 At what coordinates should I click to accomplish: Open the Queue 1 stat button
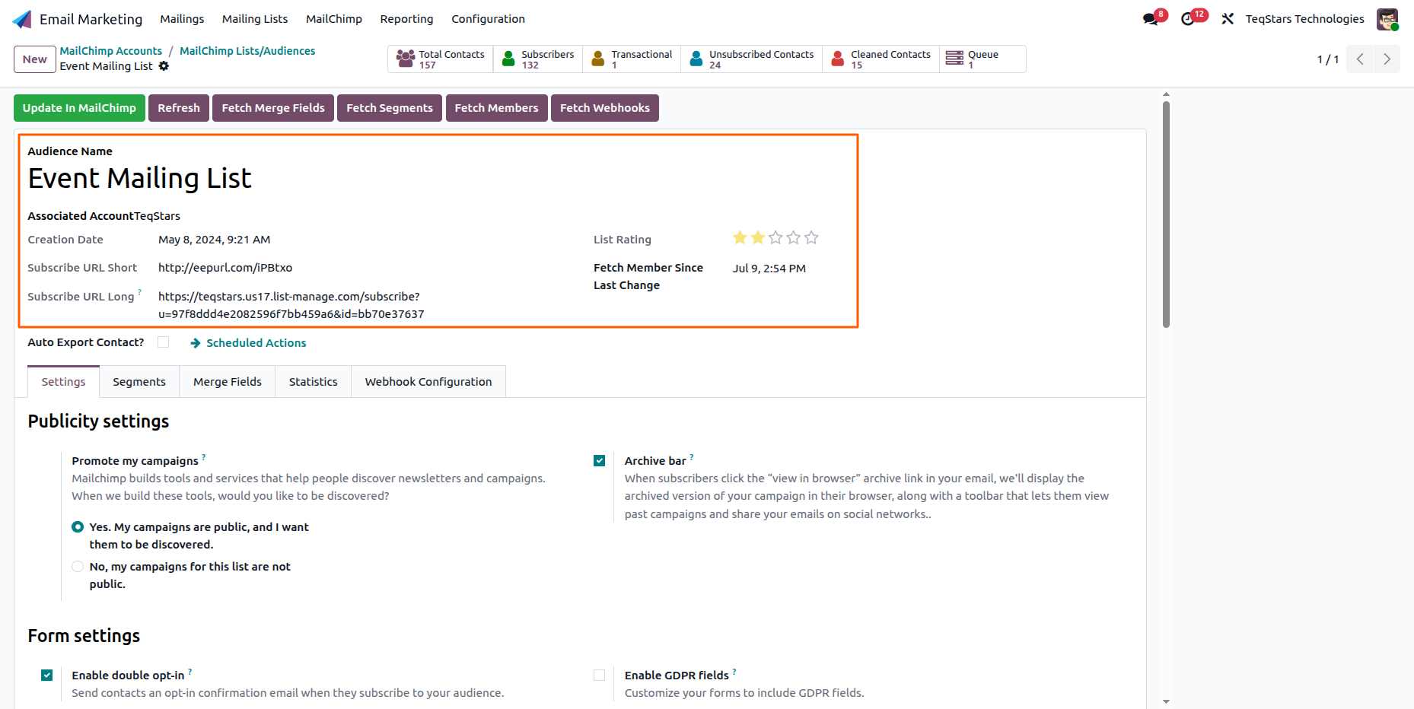[x=982, y=59]
